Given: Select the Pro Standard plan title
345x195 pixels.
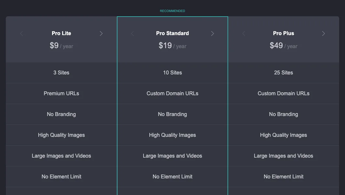Looking at the screenshot, I should click(x=172, y=33).
